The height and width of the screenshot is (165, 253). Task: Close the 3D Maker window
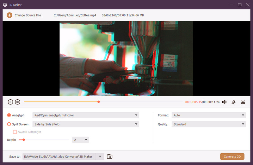click(x=248, y=5)
